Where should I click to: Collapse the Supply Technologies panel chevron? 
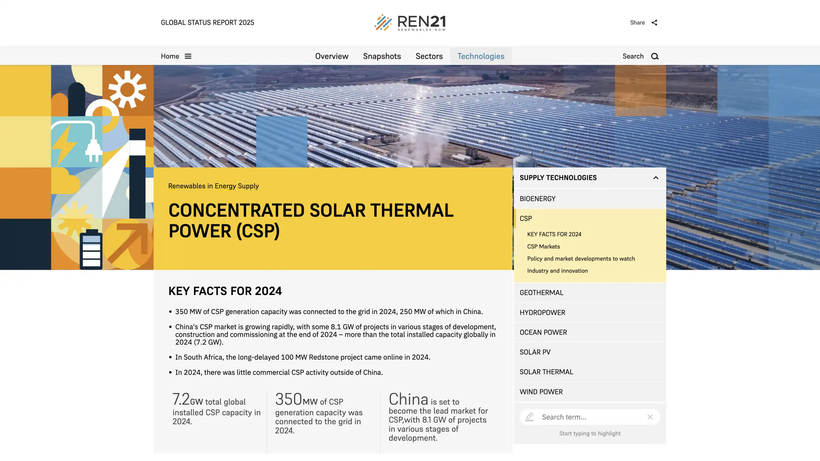(656, 178)
